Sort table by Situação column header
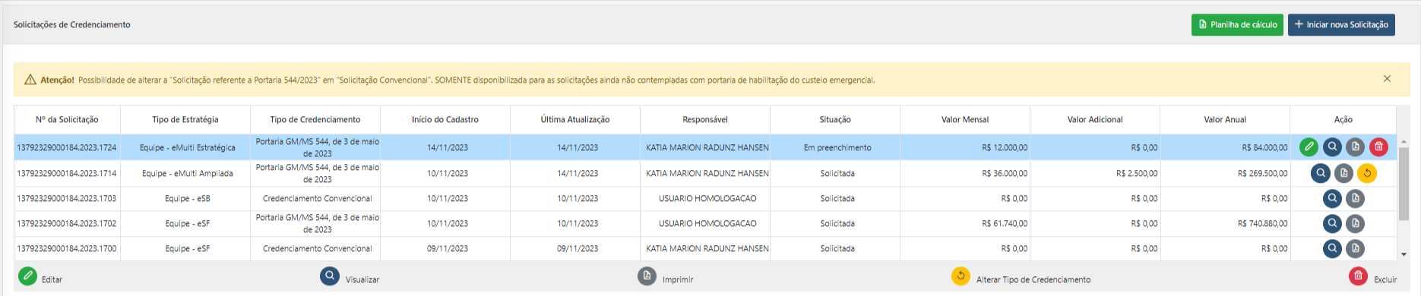The image size is (1421, 296). pos(835,119)
